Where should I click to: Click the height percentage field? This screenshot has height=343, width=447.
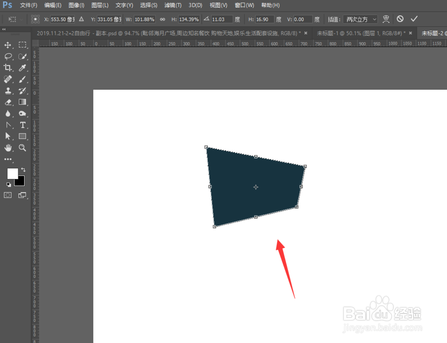(189, 19)
